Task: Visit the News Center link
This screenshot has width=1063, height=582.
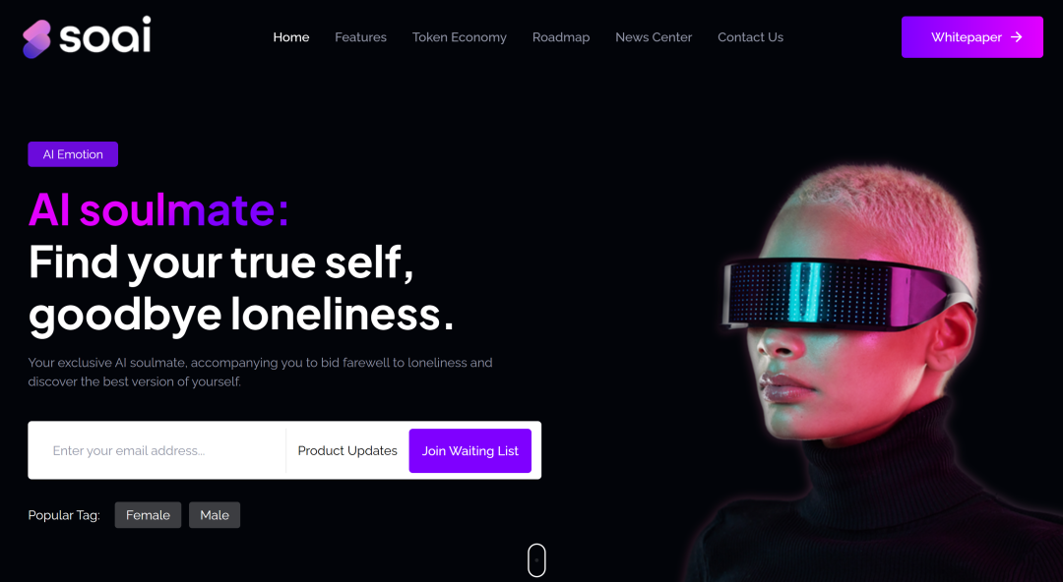Action: point(654,37)
